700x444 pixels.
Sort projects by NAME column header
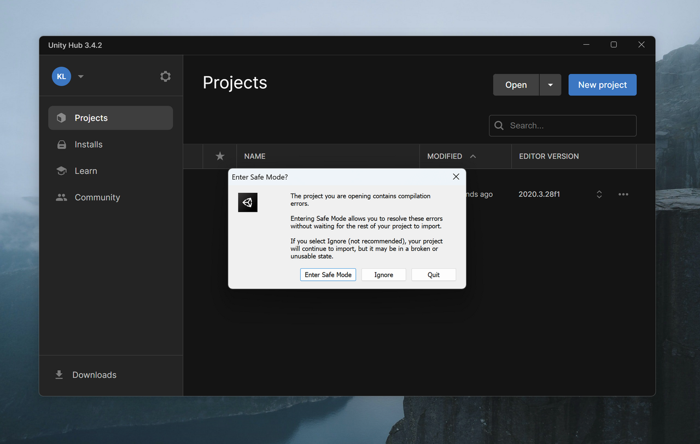[x=255, y=156]
